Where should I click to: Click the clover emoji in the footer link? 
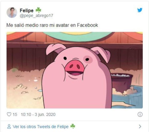[x=73, y=126]
